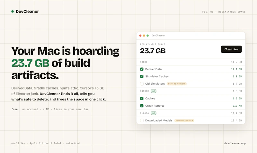
Task: Click the red close dot of DevCleaner window
Action: 140,35
